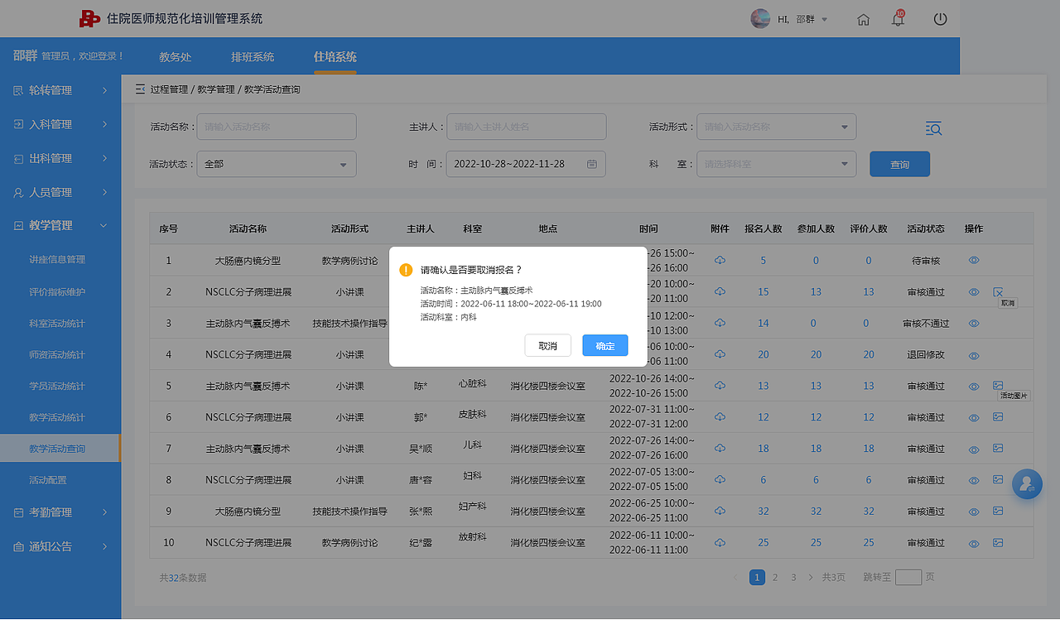The width and height of the screenshot is (1060, 620).
Task: Click the logout power icon
Action: point(940,18)
